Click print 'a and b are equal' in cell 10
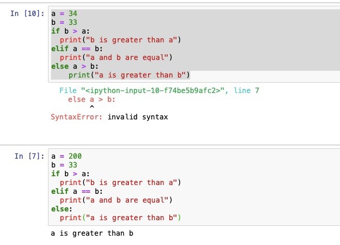Viewport: 340px width, 245px height. click(x=116, y=57)
